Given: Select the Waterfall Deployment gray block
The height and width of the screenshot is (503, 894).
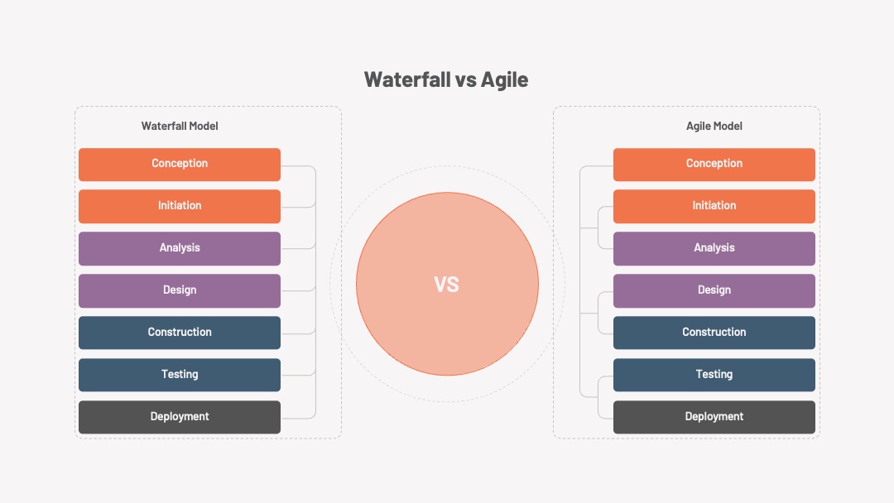Looking at the screenshot, I should click(x=180, y=417).
